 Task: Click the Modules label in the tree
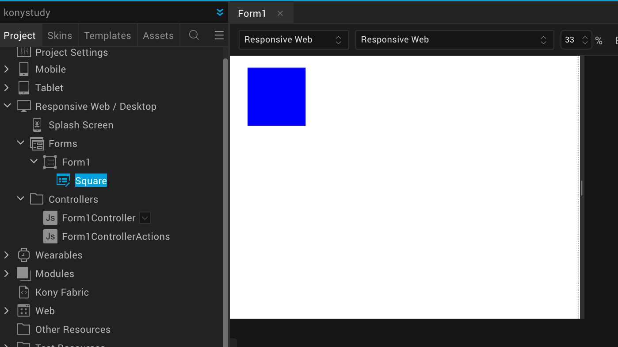coord(55,274)
